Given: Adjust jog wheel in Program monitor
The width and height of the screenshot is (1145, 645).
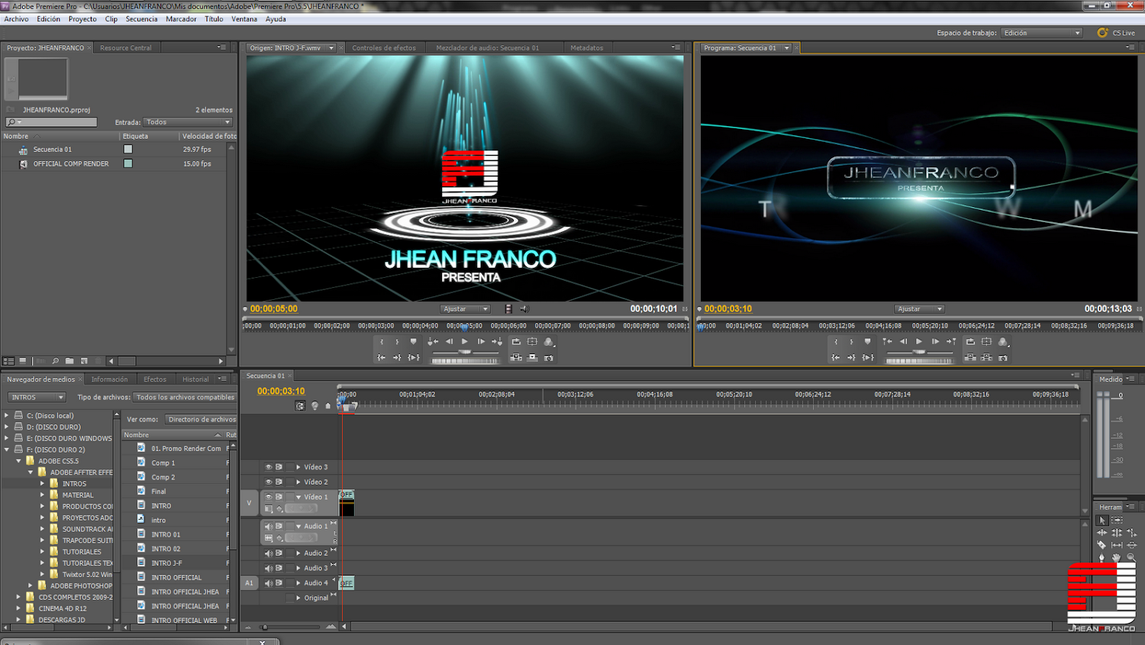Looking at the screenshot, I should tap(919, 361).
